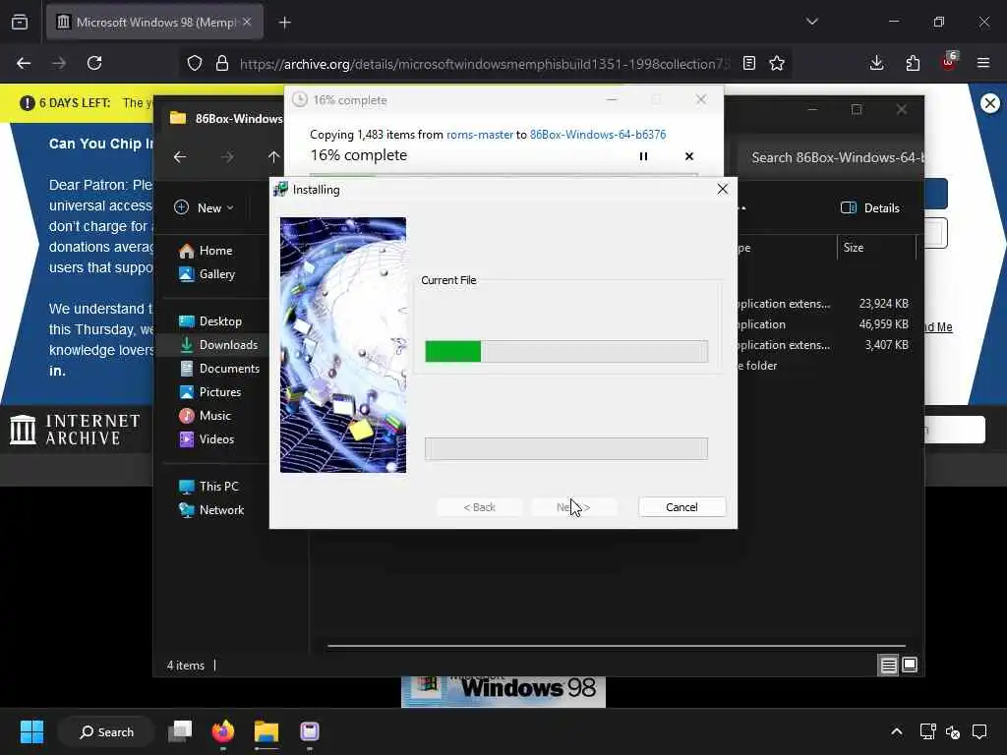The width and height of the screenshot is (1007, 755).
Task: Click the clock icon in copy dialog title
Action: point(299,99)
